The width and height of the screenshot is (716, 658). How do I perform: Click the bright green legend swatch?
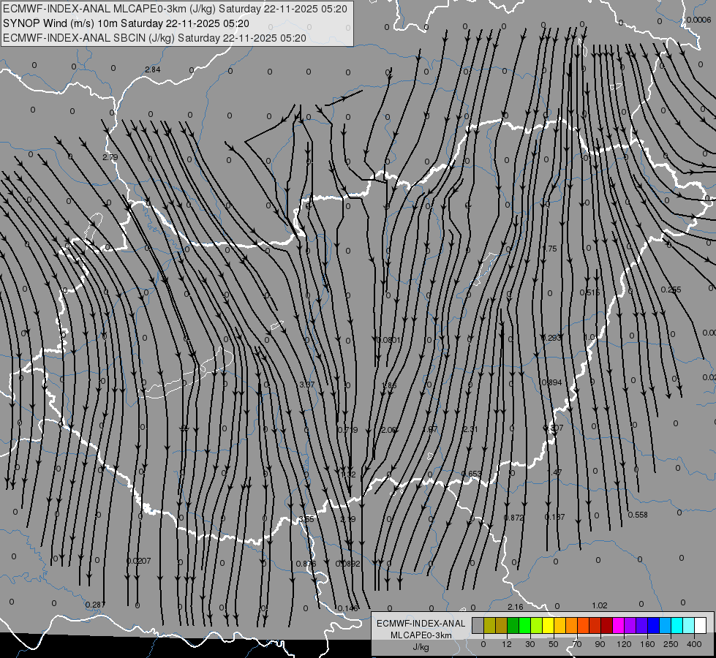[524, 625]
